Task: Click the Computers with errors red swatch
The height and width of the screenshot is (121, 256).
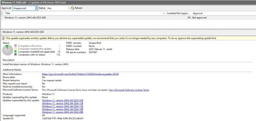Action: [15, 46]
